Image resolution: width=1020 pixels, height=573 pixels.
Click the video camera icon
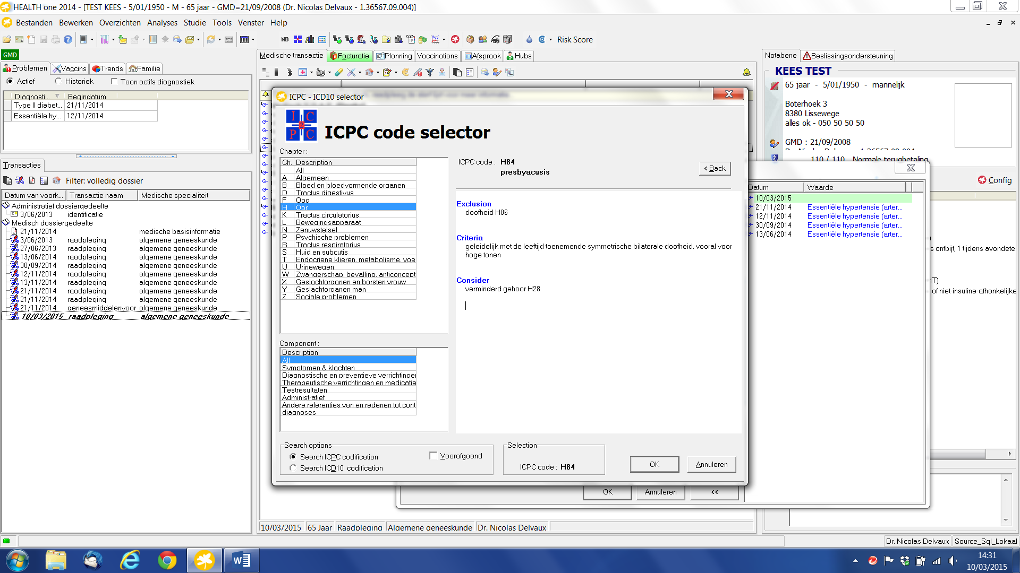click(x=320, y=72)
